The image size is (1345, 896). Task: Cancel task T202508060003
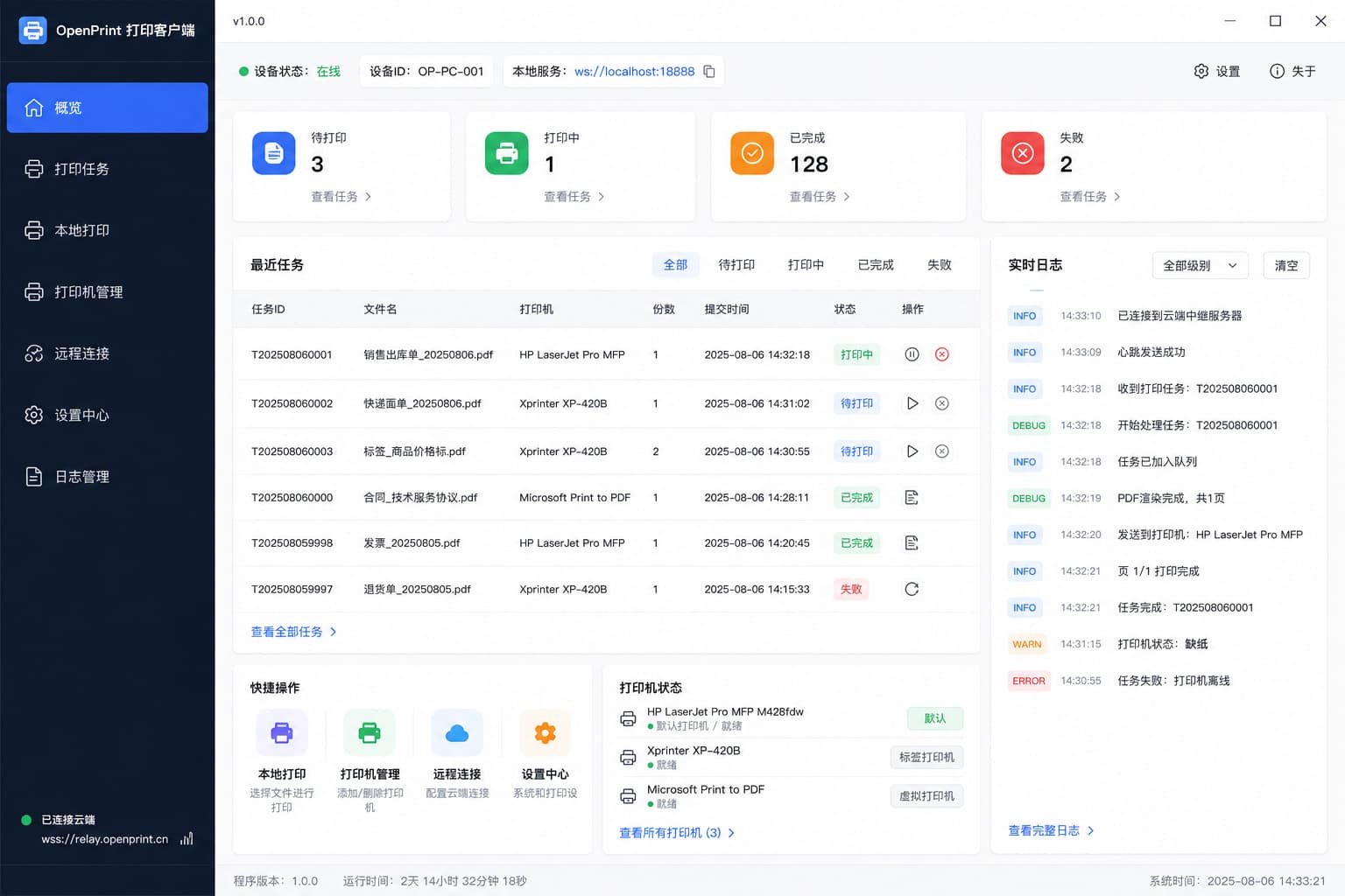(942, 451)
